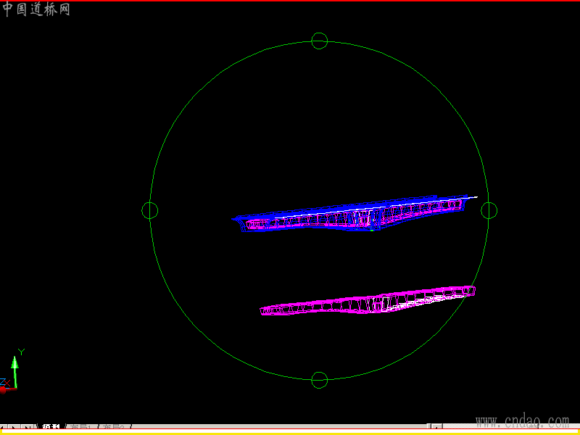Select the lower magenta wireframe girder
The width and height of the screenshot is (580, 435).
click(x=368, y=300)
